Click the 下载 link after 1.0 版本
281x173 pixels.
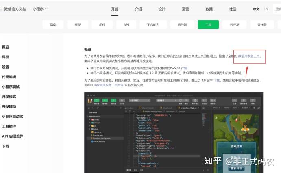[216, 80]
